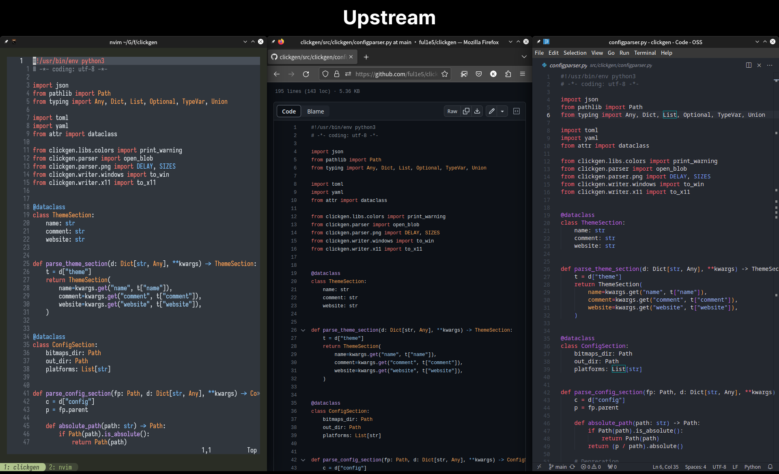Click the Raw button
Viewport: 779px width, 474px height.
[x=452, y=111]
